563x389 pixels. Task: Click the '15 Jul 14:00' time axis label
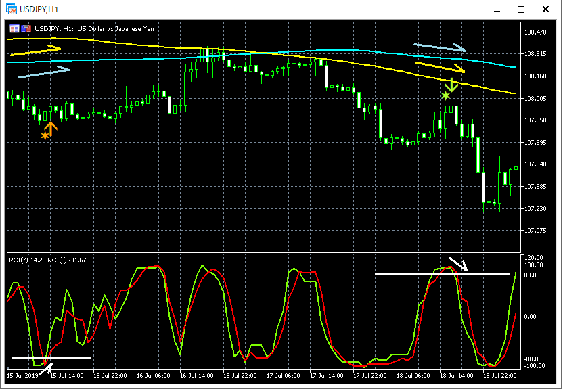[67, 376]
